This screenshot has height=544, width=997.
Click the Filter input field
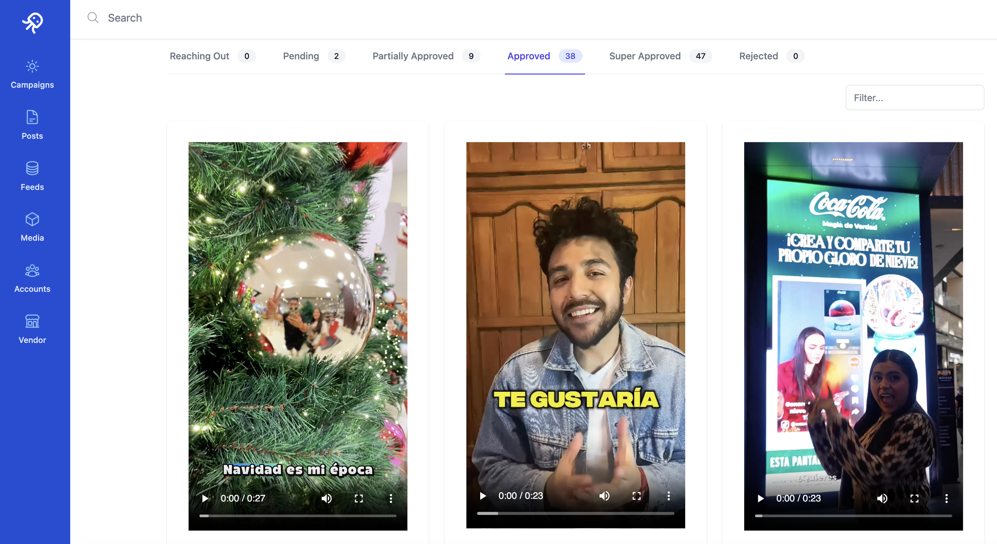tap(914, 98)
